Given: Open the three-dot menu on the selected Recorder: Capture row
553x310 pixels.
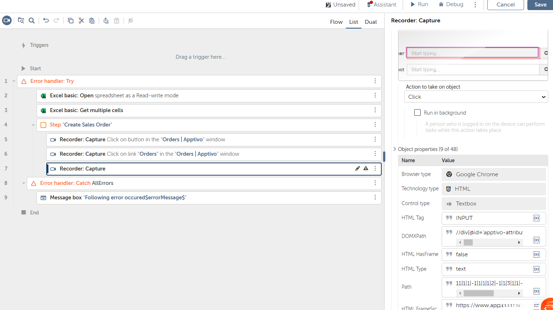Looking at the screenshot, I should (375, 169).
